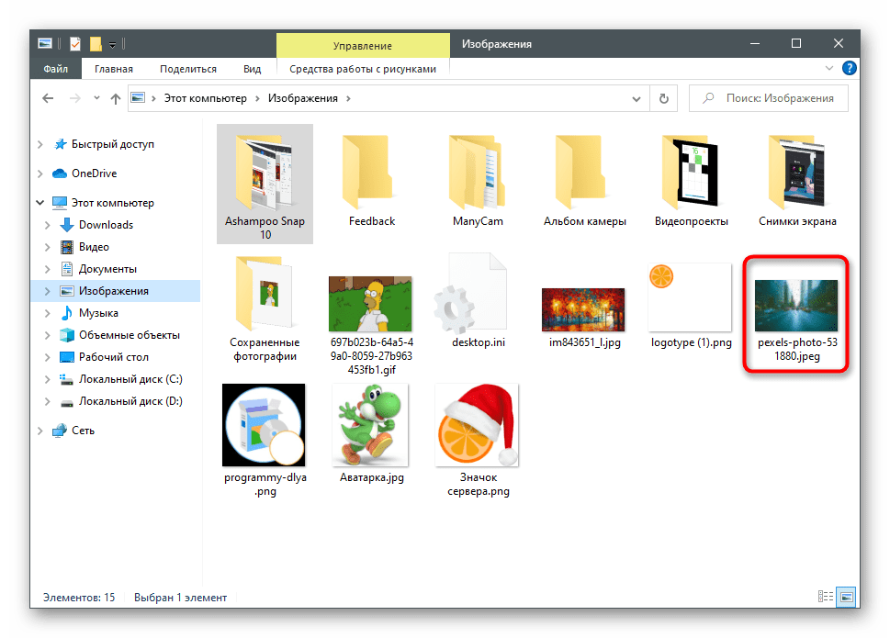This screenshot has width=890, height=638.
Task: Collapse the Этот компьютер tree node
Action: 39,203
